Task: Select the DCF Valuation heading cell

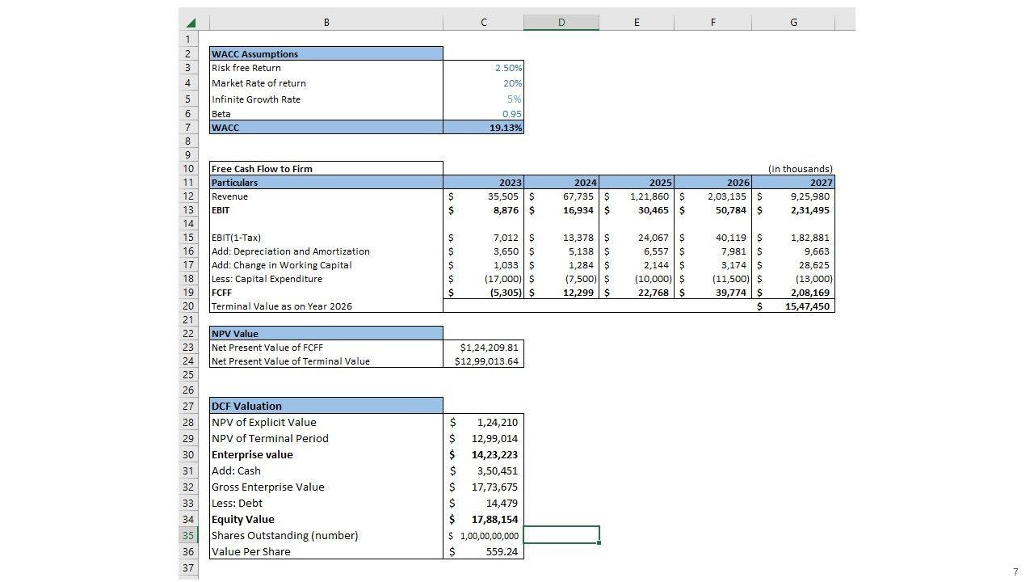Action: (x=326, y=406)
